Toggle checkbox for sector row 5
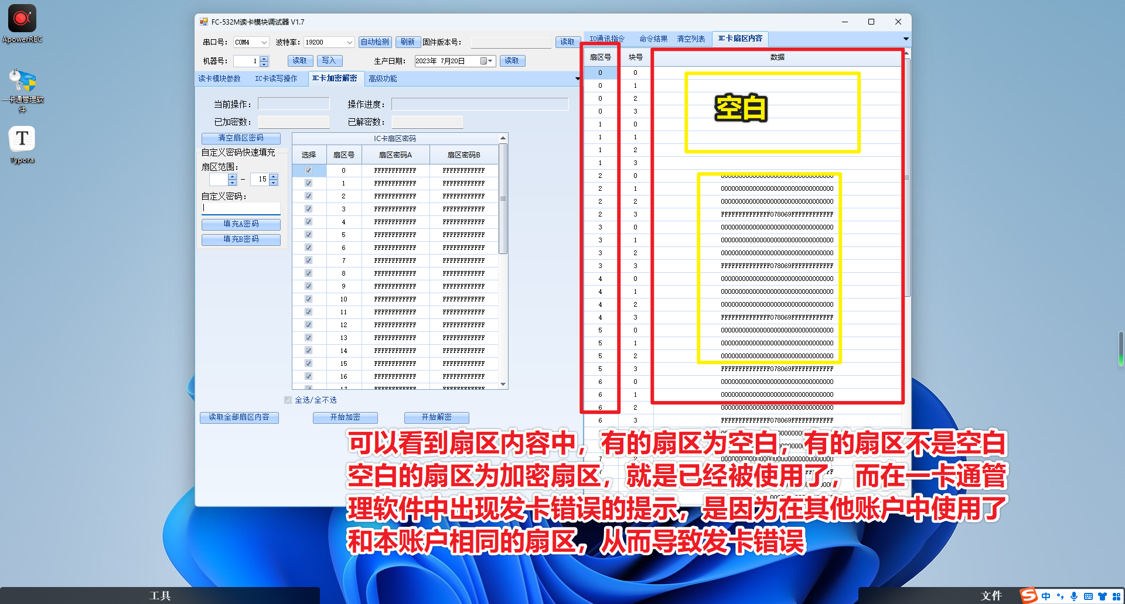Screen dimensions: 1125x604 308,235
